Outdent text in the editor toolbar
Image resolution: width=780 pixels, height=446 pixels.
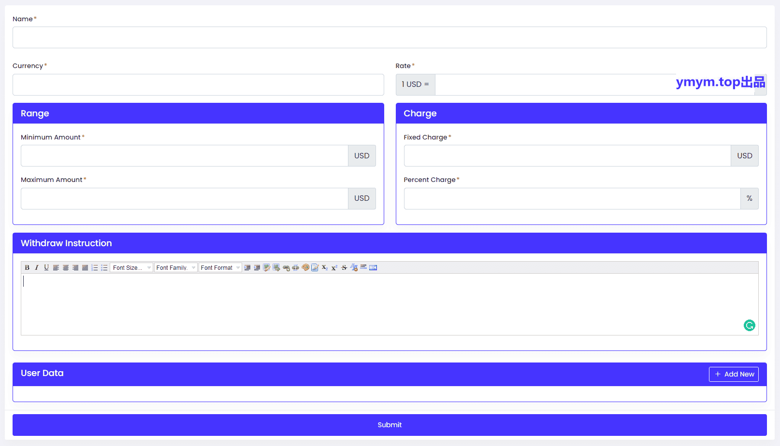pos(257,267)
